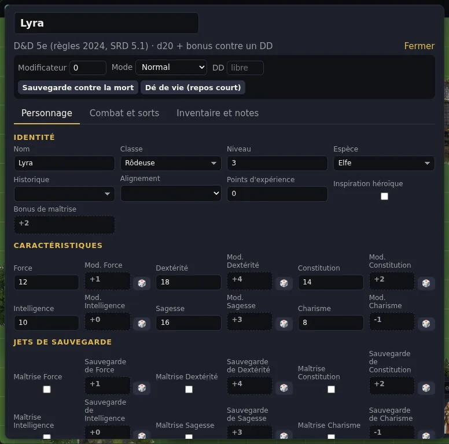Open the Espèce dropdown showing Elfe
This screenshot has width=449, height=444.
384,163
